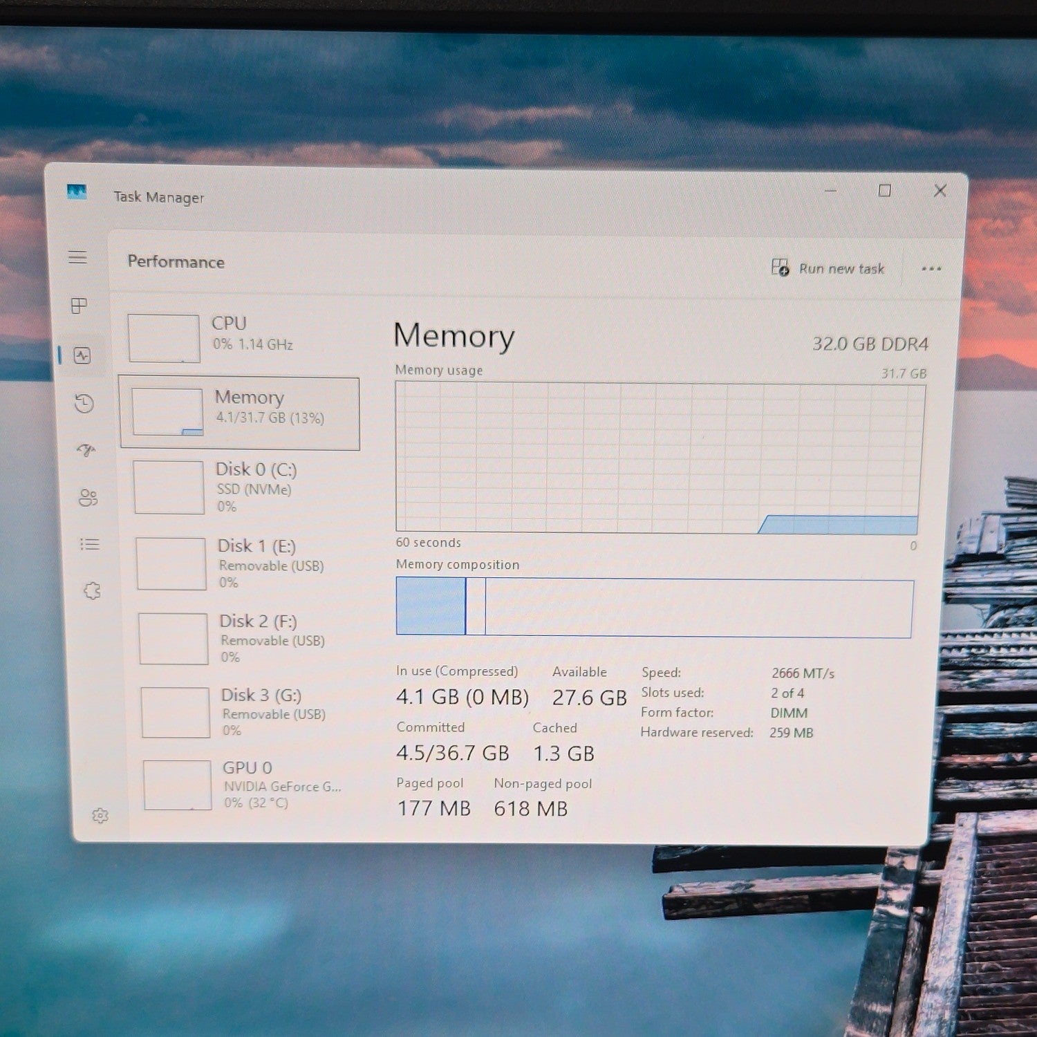The width and height of the screenshot is (1037, 1037).
Task: Open the Startup apps page icon
Action: 86,451
